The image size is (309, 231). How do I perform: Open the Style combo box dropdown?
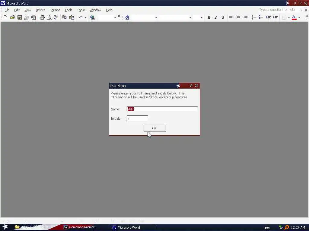point(156,17)
